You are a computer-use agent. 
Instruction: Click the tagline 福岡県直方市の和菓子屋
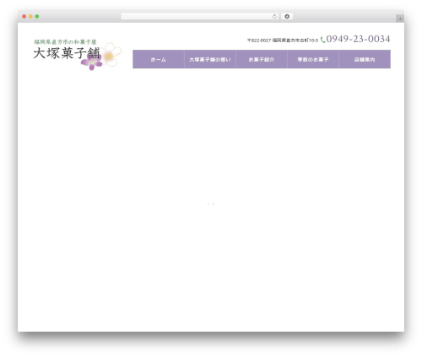[65, 42]
